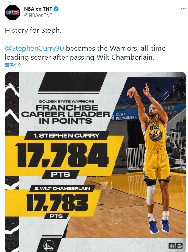Translate the tweet via 翻译推文
This screenshot has height=252, width=188.
point(13,65)
